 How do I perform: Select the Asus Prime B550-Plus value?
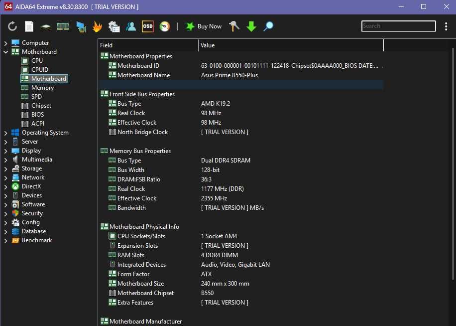(x=229, y=75)
